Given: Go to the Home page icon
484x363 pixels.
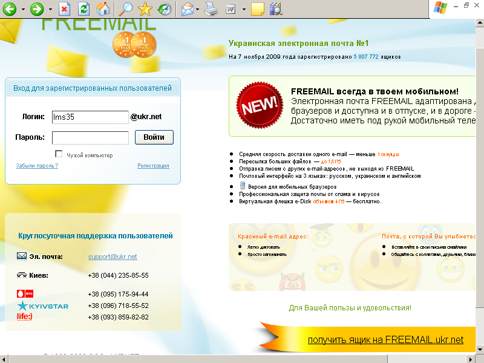Looking at the screenshot, I should click(103, 8).
